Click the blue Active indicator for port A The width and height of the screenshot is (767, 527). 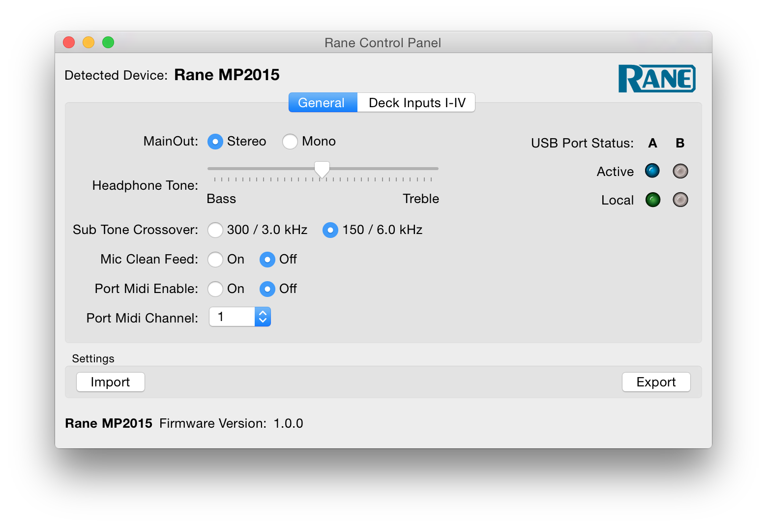coord(652,171)
